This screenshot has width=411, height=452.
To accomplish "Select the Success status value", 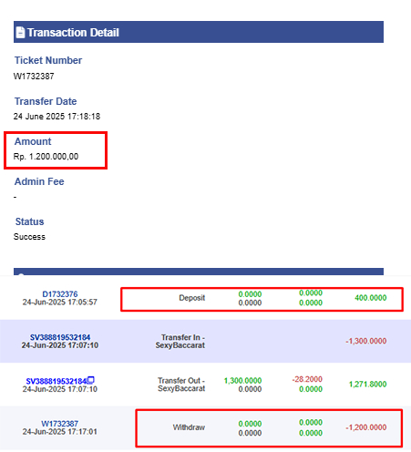I will pyautogui.click(x=29, y=237).
